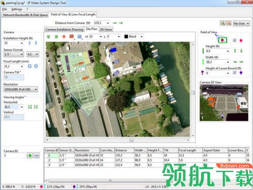Image resolution: width=253 pixels, height=190 pixels.
Task: Click the increase distance from camera arrow icon
Action: click(121, 23)
